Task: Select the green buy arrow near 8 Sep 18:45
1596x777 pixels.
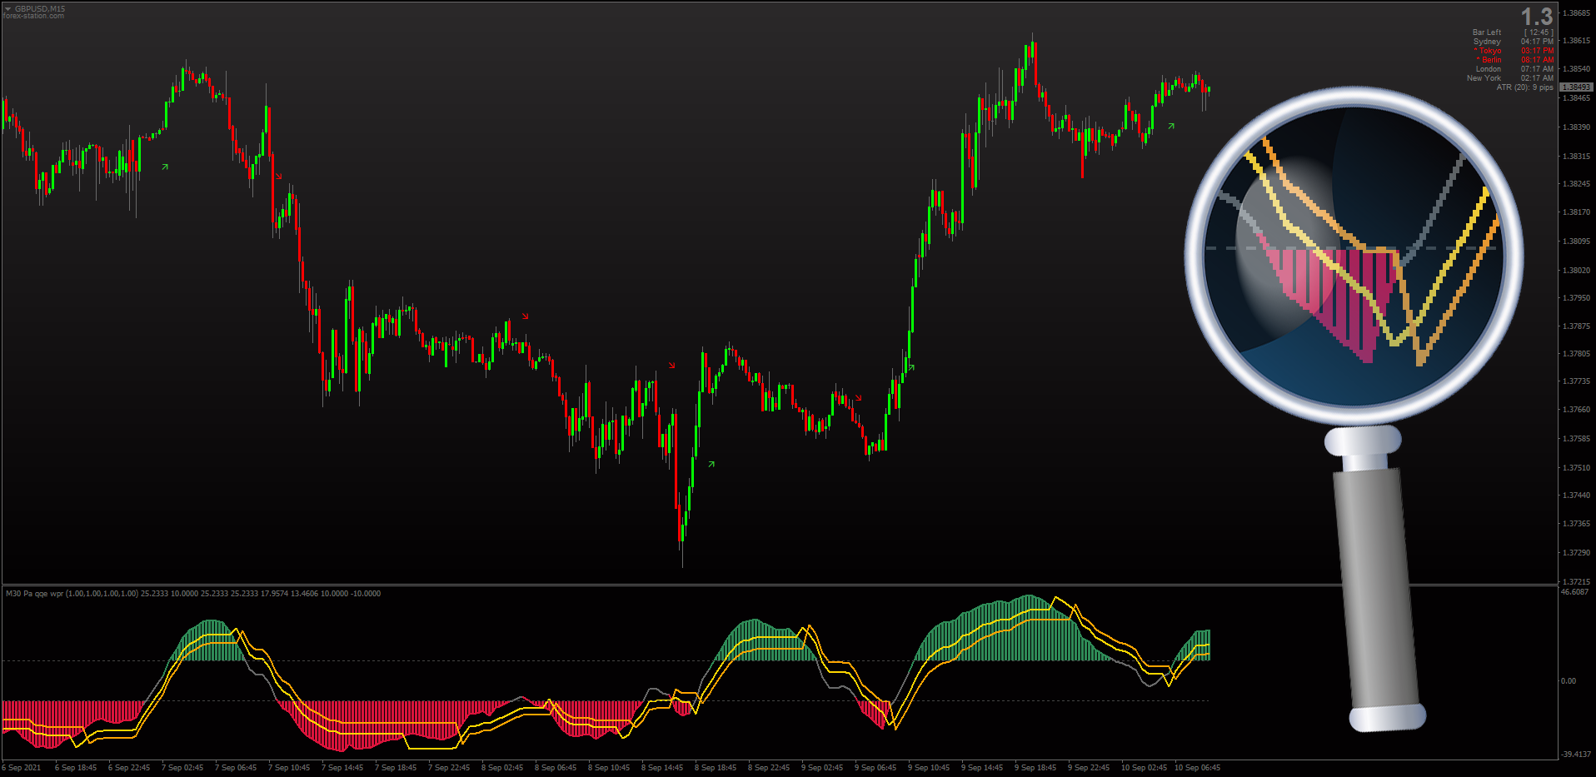Action: [711, 464]
